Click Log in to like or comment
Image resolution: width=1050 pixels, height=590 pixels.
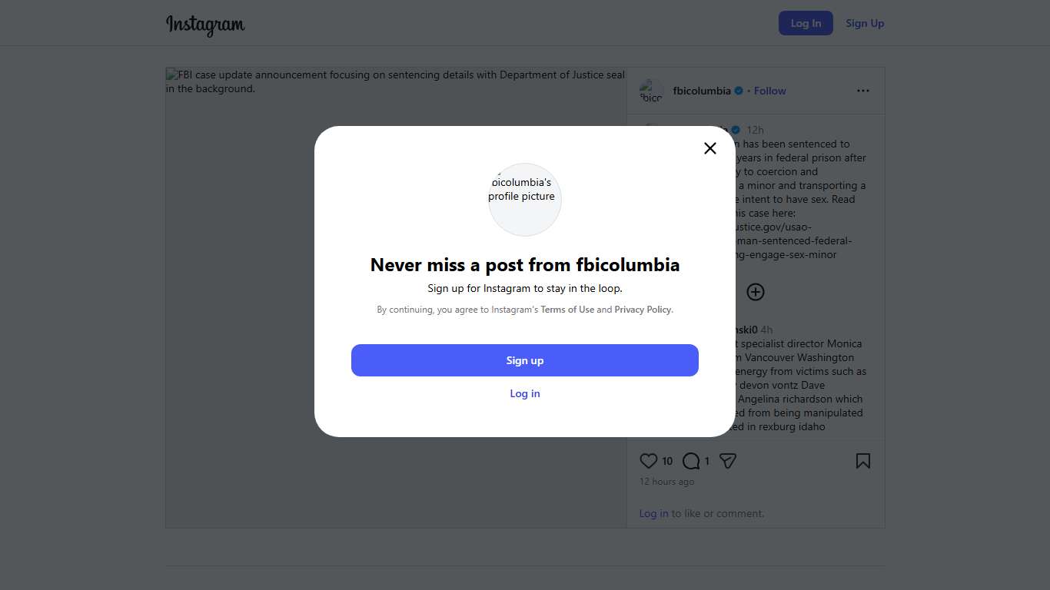[653, 513]
